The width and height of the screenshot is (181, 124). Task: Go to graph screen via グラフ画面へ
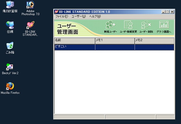tap(164, 27)
